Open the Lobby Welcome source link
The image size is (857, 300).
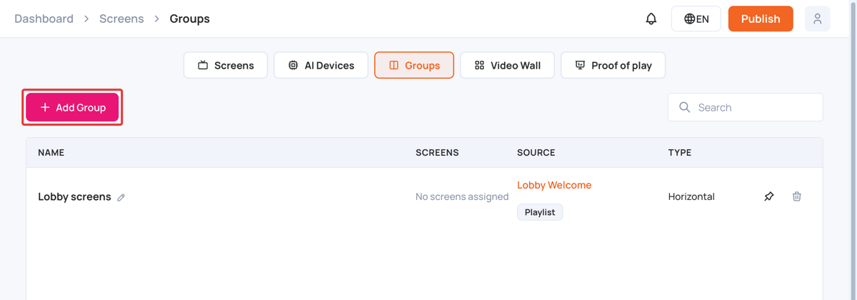pos(554,185)
